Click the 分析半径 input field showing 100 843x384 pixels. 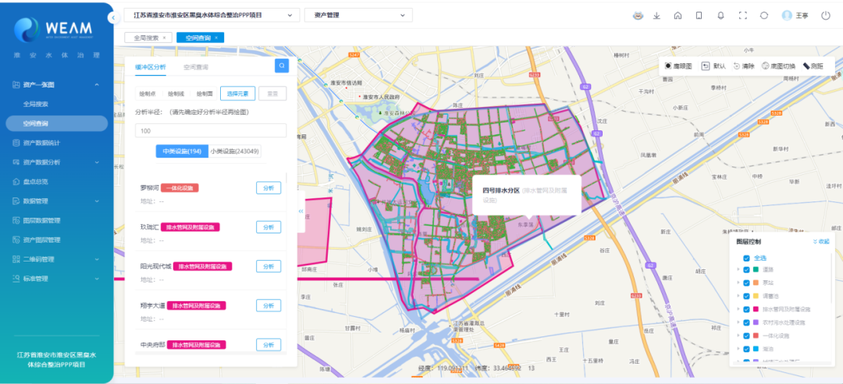[x=211, y=130]
